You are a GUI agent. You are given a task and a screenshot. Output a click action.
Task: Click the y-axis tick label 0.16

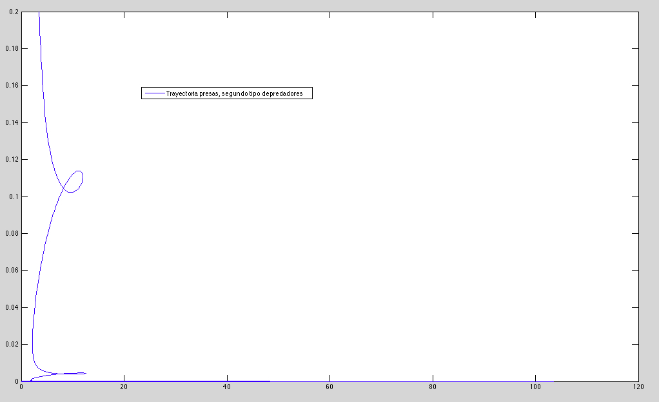(12, 86)
